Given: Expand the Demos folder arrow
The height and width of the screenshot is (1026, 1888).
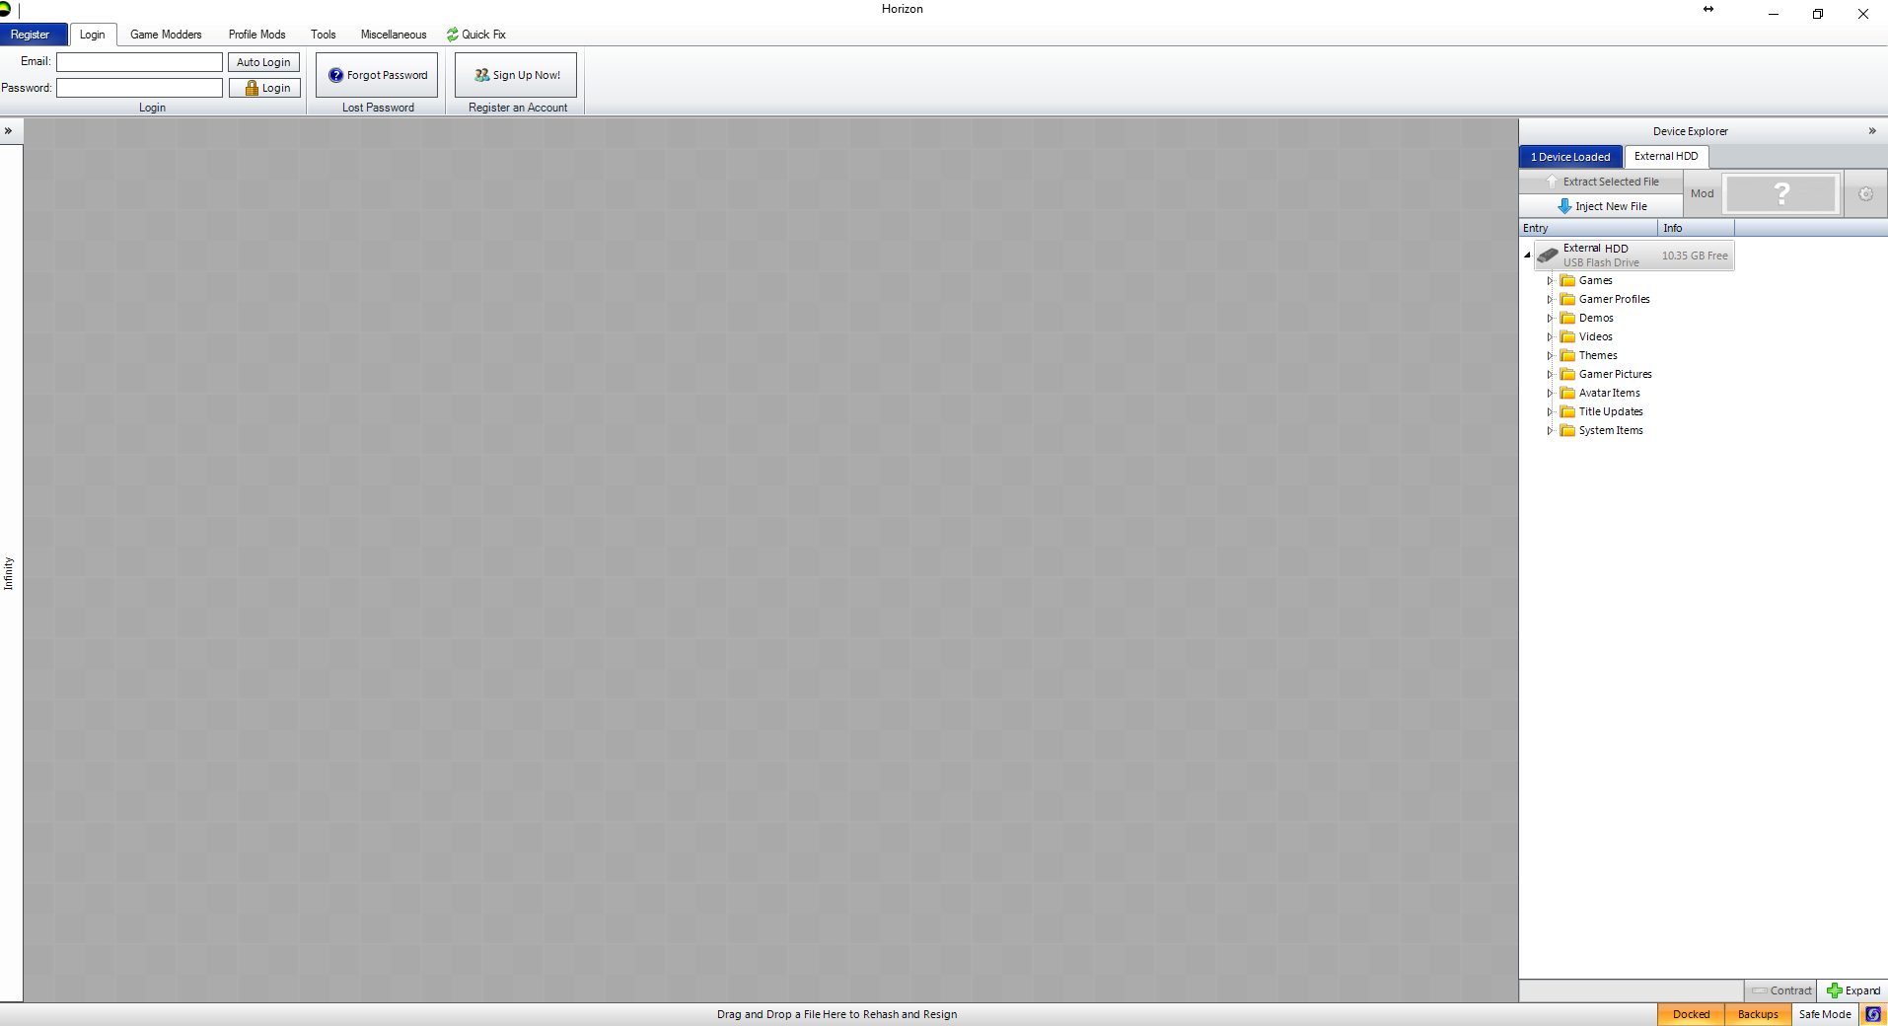Looking at the screenshot, I should tap(1550, 318).
